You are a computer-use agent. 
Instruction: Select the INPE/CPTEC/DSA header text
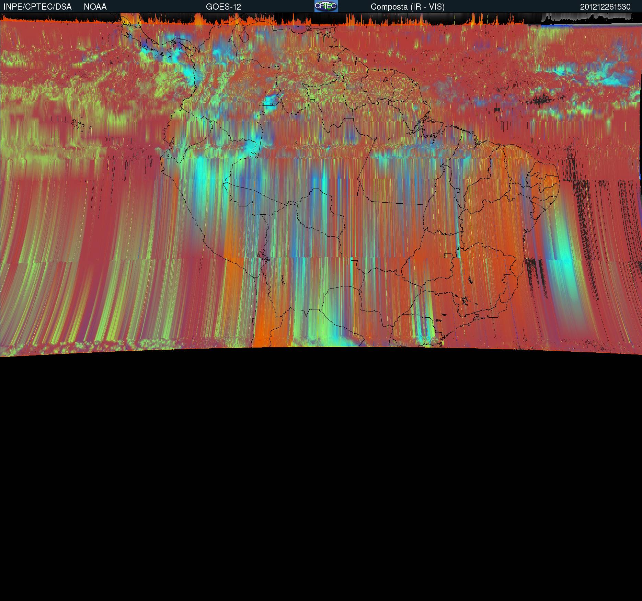(37, 7)
